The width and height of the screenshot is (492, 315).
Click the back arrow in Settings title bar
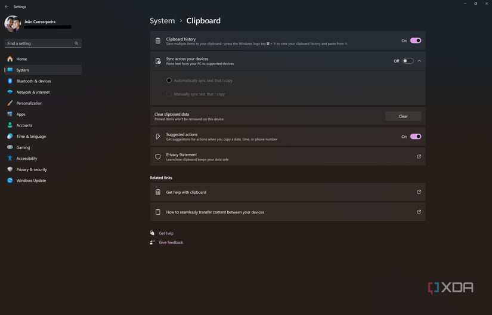7,7
